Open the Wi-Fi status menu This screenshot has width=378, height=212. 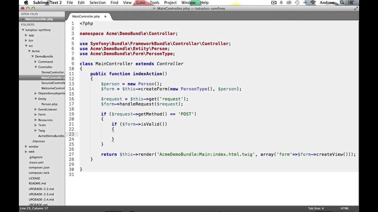click(313, 3)
